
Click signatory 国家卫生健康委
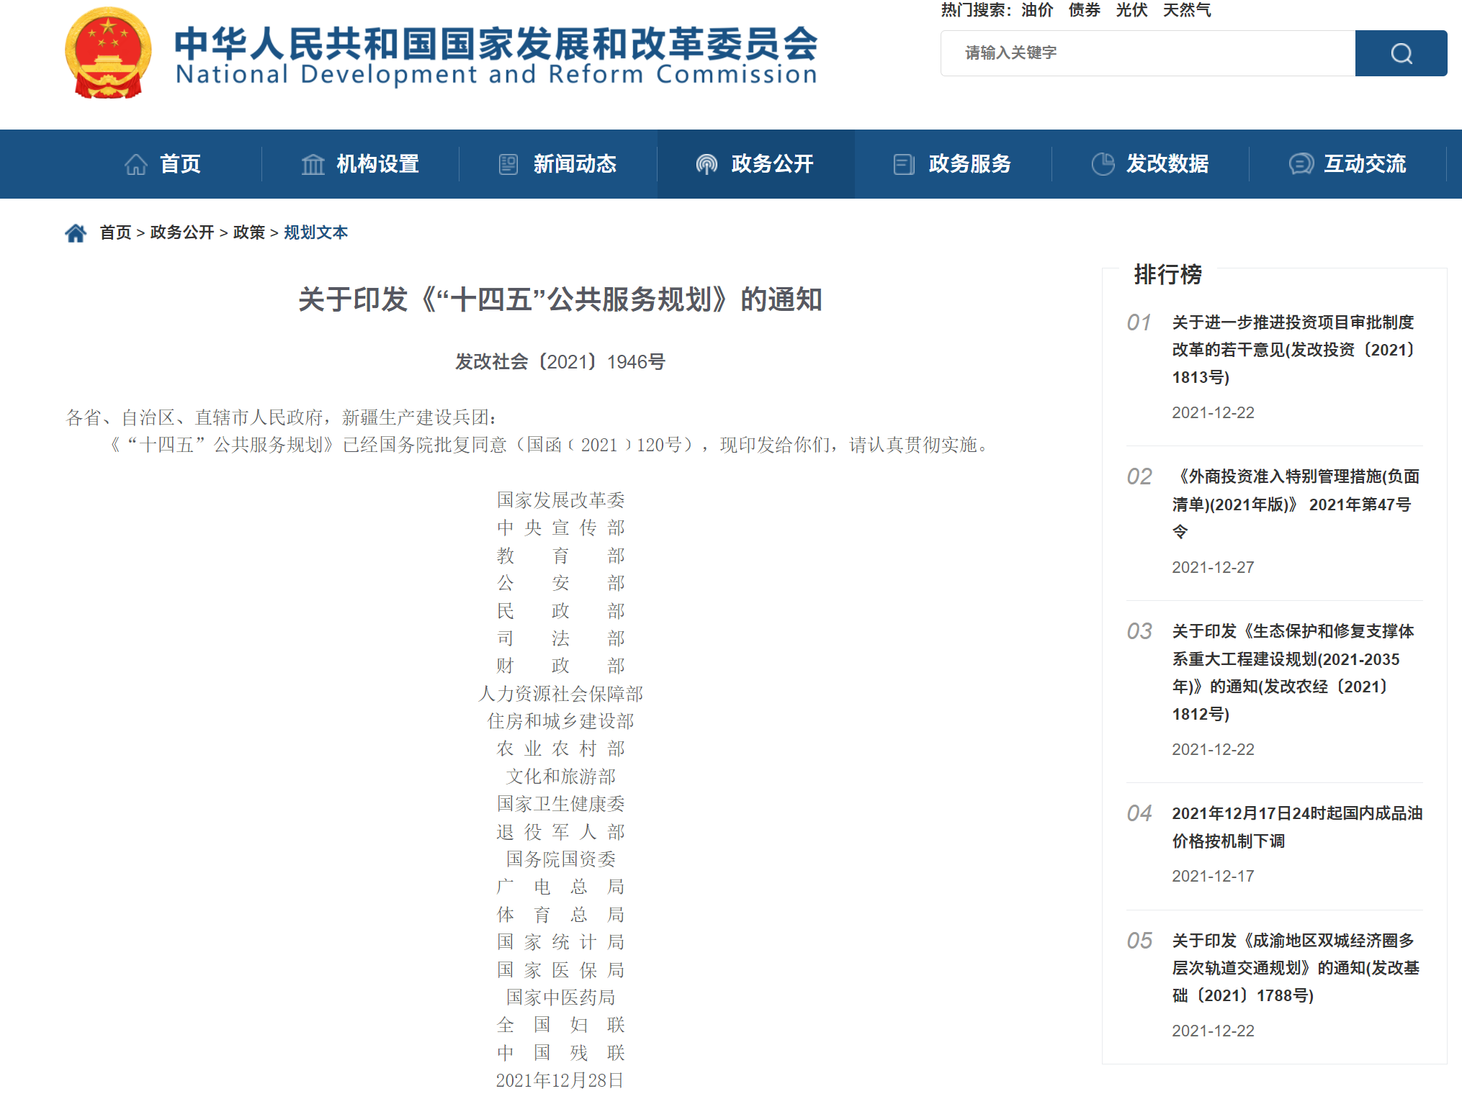click(x=560, y=804)
